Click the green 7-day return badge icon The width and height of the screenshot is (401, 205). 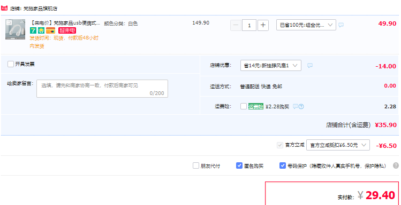point(33,30)
